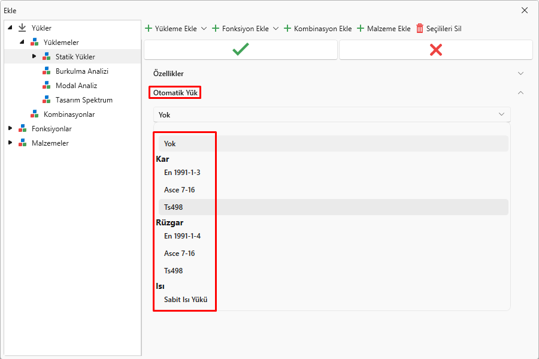Open the Yükleme Ekle dropdown arrow

[x=204, y=28]
